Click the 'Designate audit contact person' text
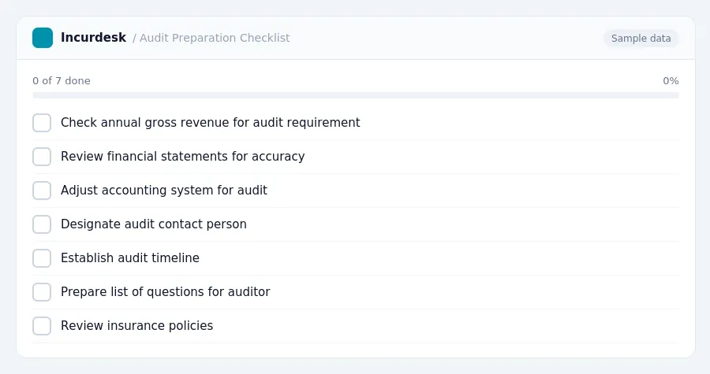Screen dimensions: 710x374 pos(154,224)
